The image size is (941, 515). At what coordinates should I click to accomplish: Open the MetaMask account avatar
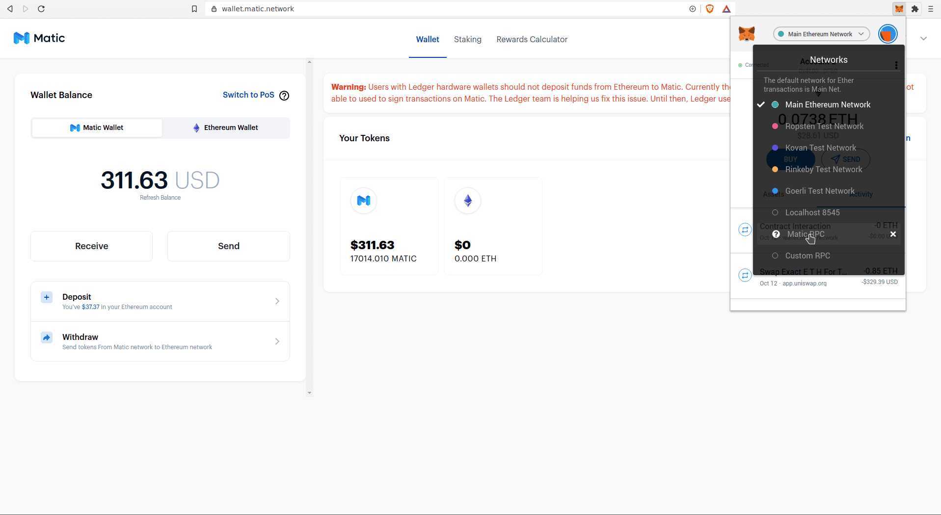(x=887, y=34)
